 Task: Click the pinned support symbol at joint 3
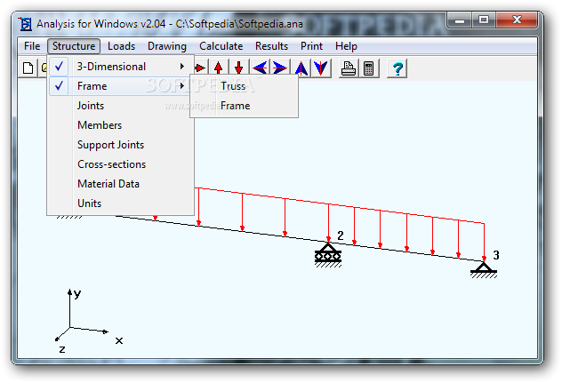[484, 270]
